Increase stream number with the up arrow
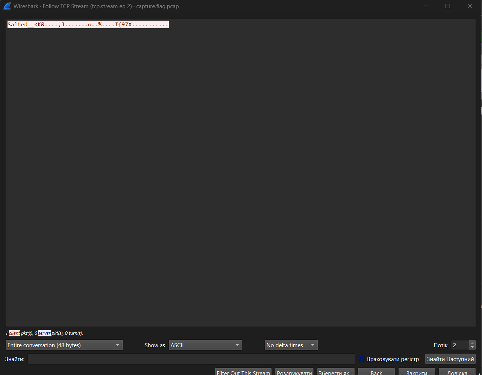Screen dimensions: 482x375 point(472,343)
